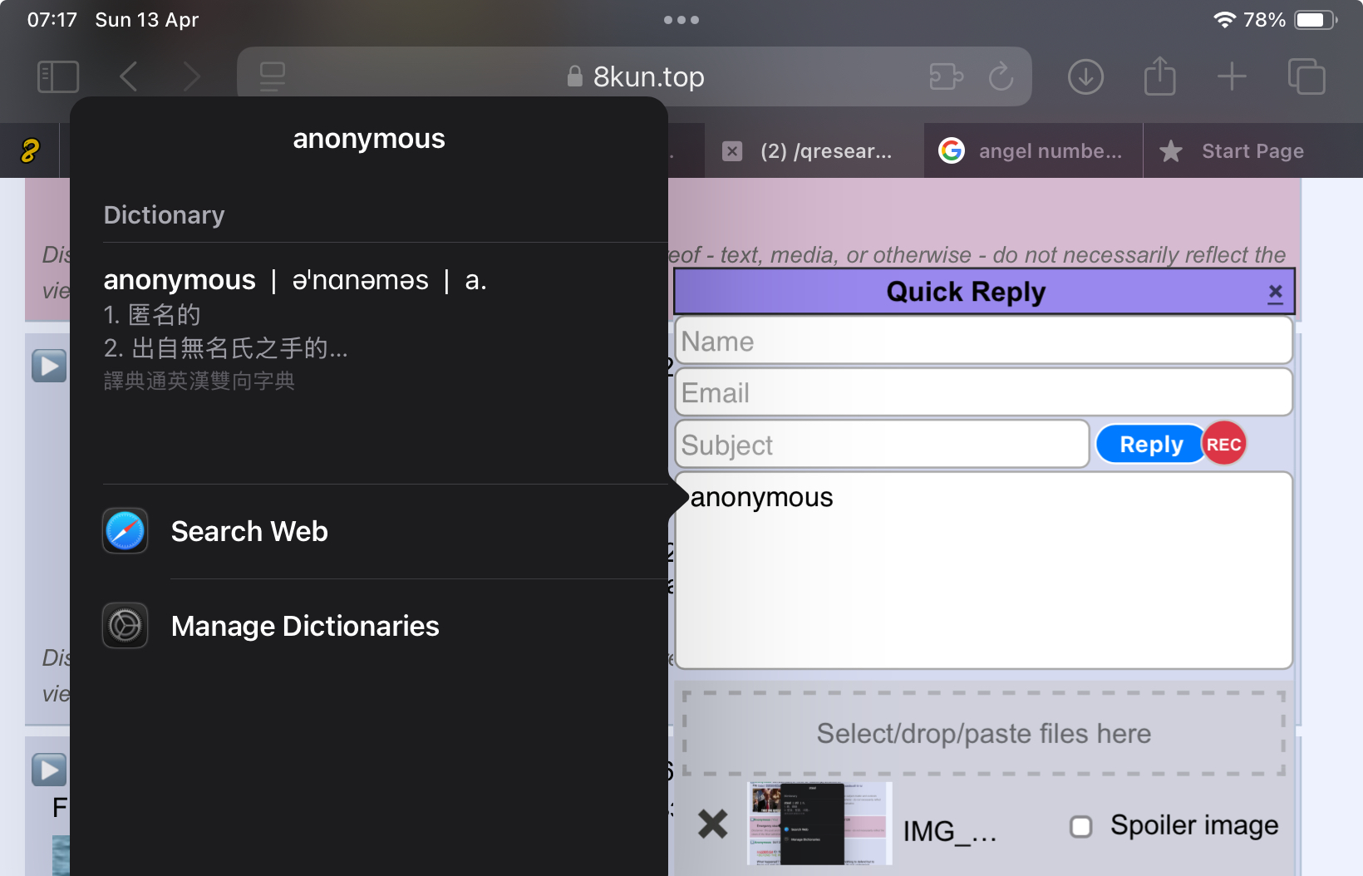Go forward with the forward arrow
The image size is (1363, 876).
coord(192,77)
